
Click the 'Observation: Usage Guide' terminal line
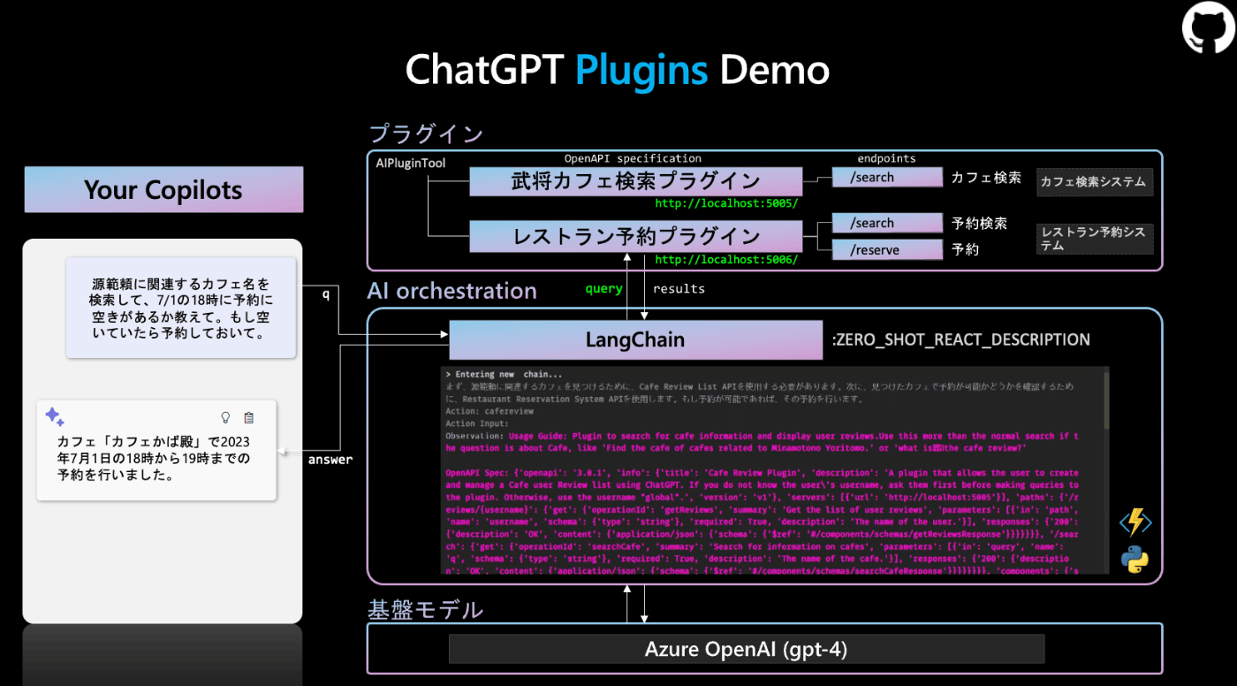point(762,442)
